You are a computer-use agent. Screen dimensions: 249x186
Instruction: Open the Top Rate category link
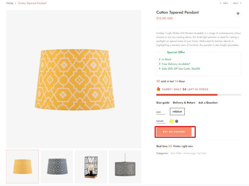coord(202,153)
